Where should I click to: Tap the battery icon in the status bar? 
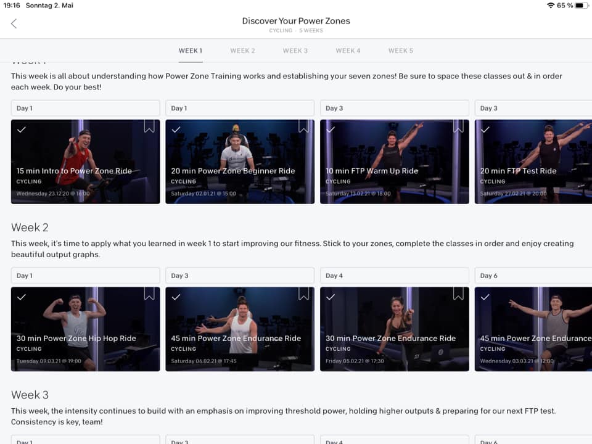[x=582, y=6]
